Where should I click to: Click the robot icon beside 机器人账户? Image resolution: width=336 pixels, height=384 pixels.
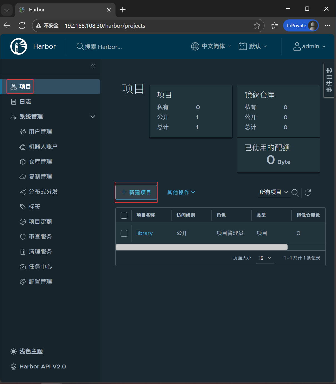23,147
